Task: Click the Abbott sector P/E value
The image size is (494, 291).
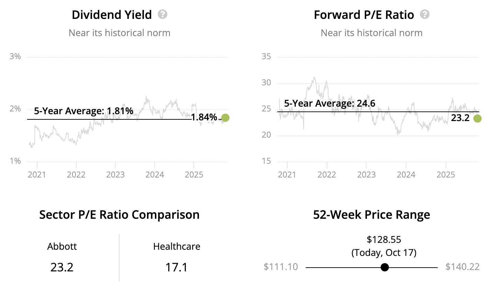Action: [x=62, y=267]
